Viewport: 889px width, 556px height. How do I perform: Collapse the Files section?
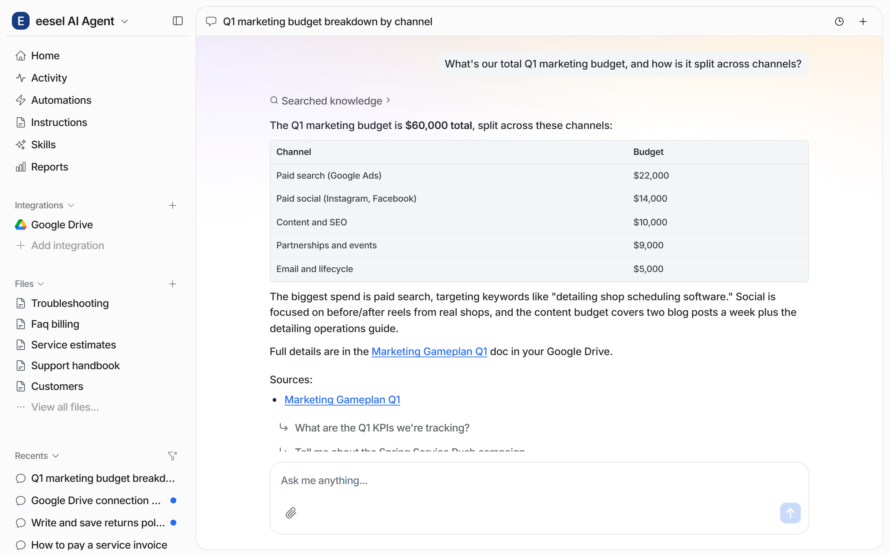(x=30, y=284)
